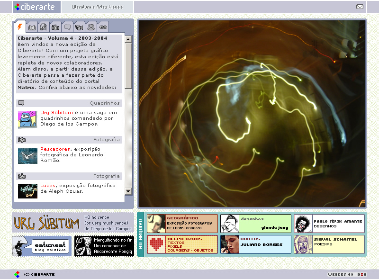This screenshot has width=379, height=279.
Task: Open the envelope contact icon
Action: pos(360,7)
